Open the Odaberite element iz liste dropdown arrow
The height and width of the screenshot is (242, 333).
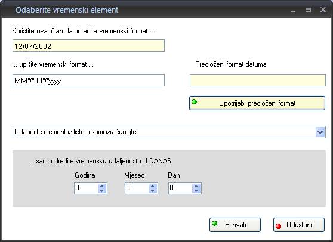pyautogui.click(x=320, y=132)
